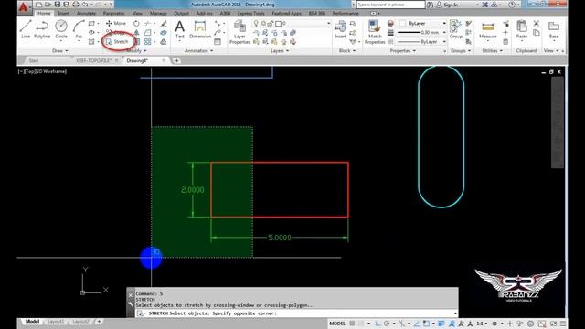Toggle polar tracking in status bar

tap(387, 324)
